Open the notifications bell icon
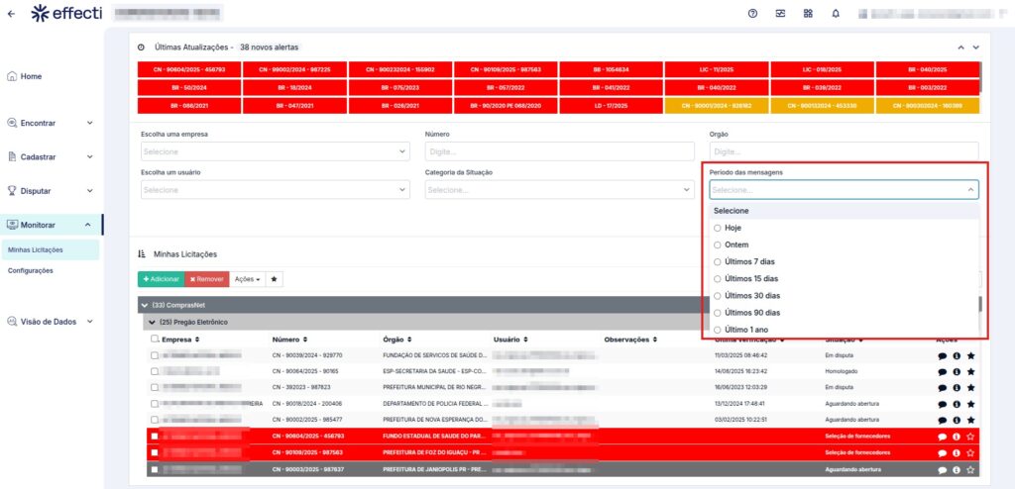The width and height of the screenshot is (1015, 489). [x=836, y=14]
